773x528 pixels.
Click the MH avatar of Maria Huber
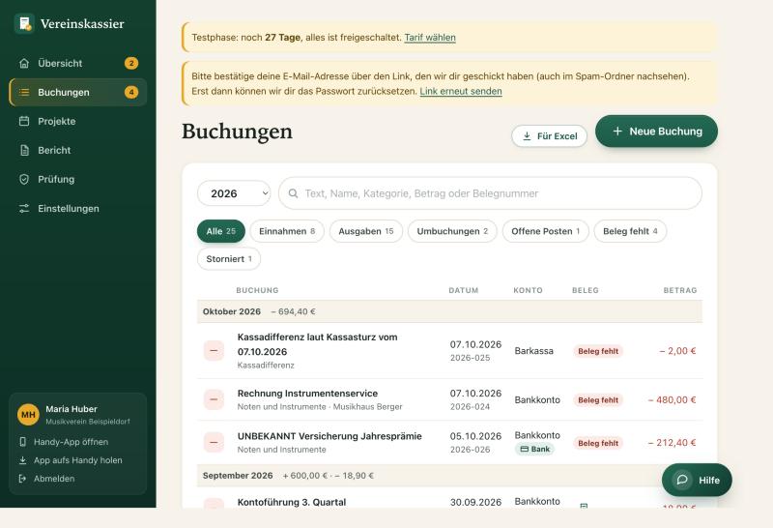coord(28,415)
